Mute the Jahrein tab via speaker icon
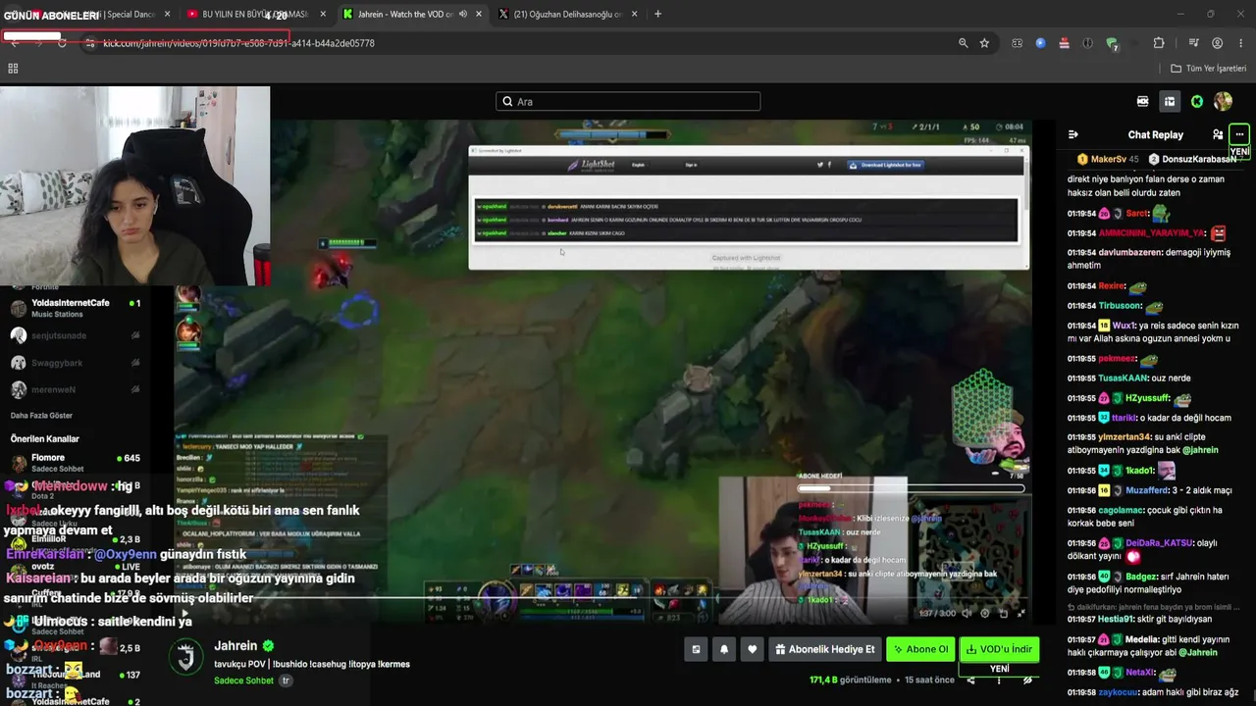1256x706 pixels. pos(462,15)
